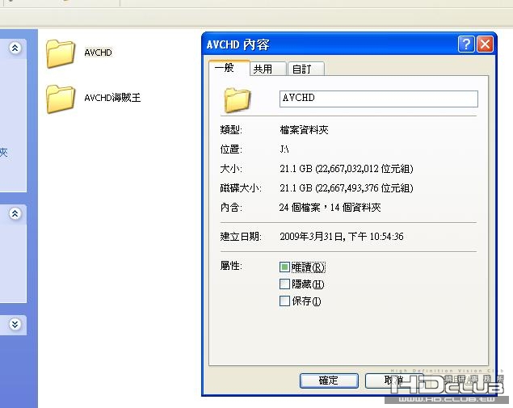Open the help question mark button
513x408 pixels.
click(x=466, y=44)
